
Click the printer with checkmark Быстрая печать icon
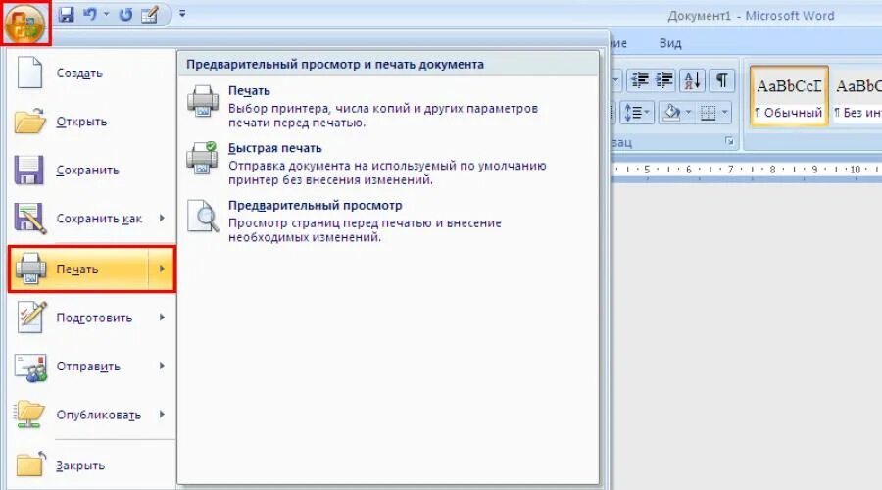point(202,158)
